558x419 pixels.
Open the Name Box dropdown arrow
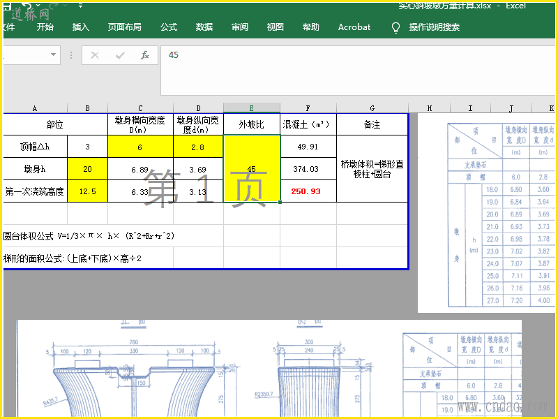click(x=54, y=55)
